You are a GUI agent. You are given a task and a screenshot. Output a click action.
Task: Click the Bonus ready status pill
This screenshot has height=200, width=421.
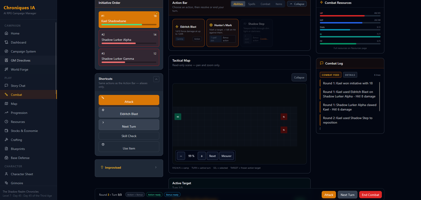pos(172,195)
